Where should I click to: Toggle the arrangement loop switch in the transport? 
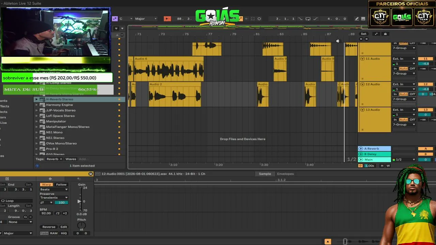pyautogui.click(x=308, y=19)
